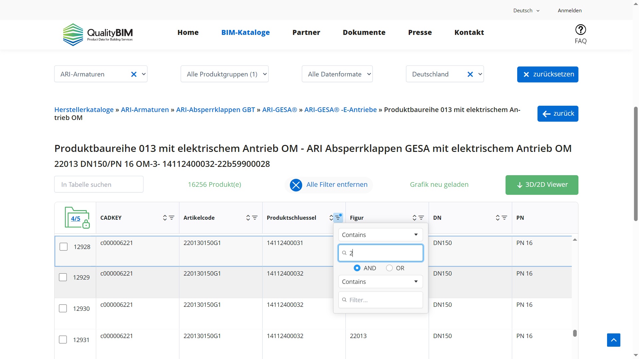Open the Artikelcode column filter menu

coord(255,218)
